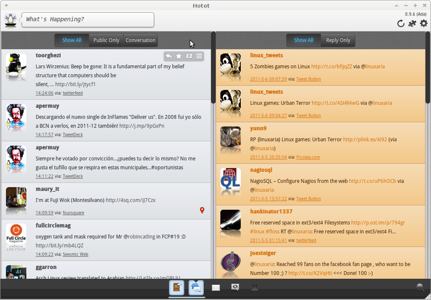This screenshot has height=300, width=431.
Task: Click apermuy's avatar on the InFlames tweet
Action: coord(16,114)
